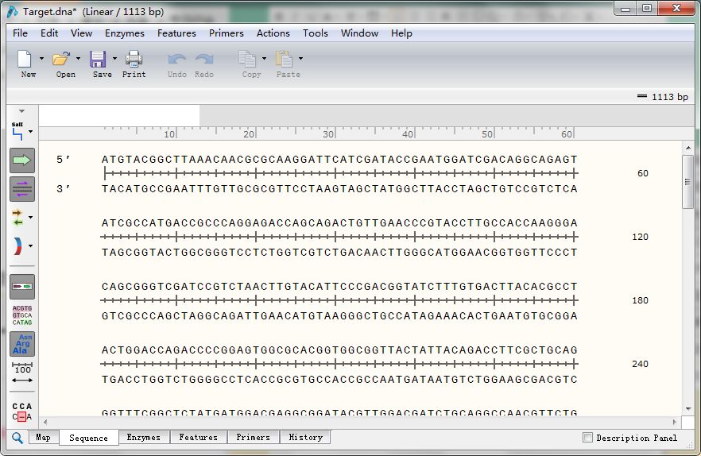Toggle the show features green arrow button
701x456 pixels.
(x=22, y=160)
